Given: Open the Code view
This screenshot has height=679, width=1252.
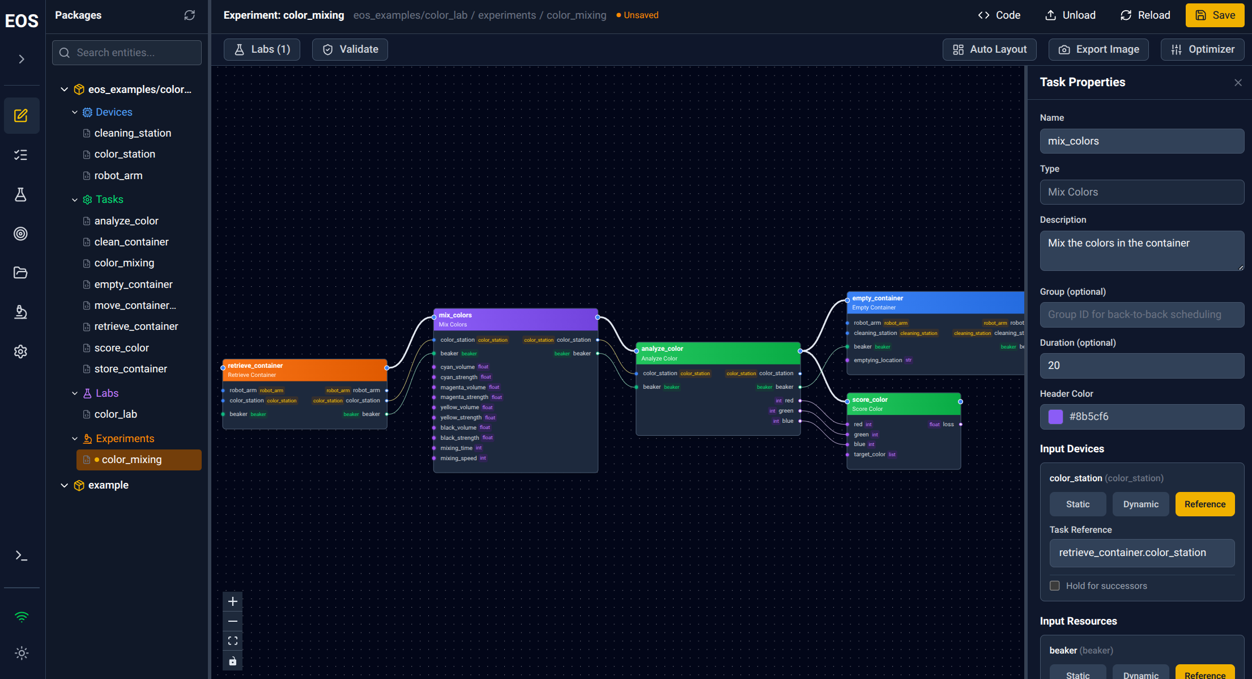Looking at the screenshot, I should (999, 15).
